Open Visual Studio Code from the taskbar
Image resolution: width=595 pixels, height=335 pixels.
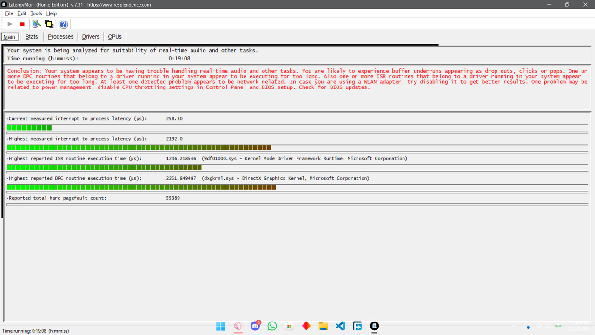tap(340, 326)
